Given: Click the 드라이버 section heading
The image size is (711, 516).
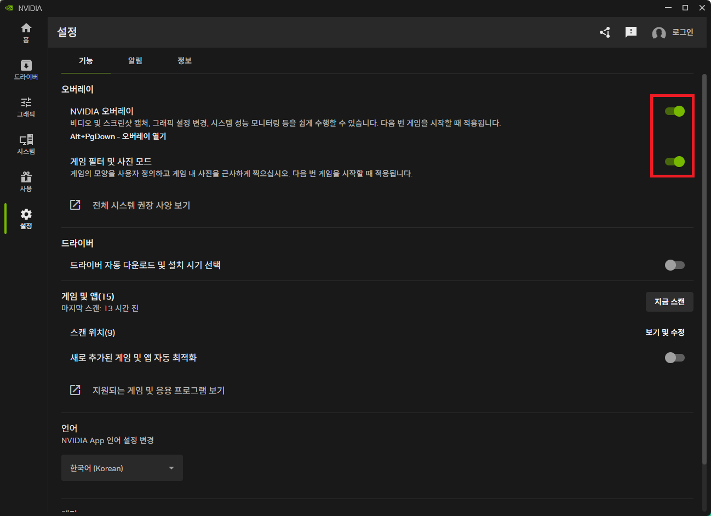Looking at the screenshot, I should (77, 243).
